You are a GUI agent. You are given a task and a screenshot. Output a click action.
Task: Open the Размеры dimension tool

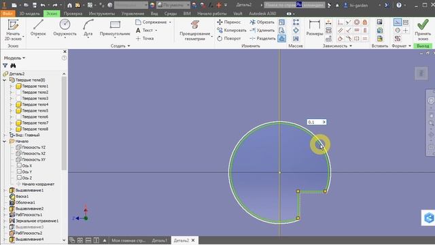[315, 27]
